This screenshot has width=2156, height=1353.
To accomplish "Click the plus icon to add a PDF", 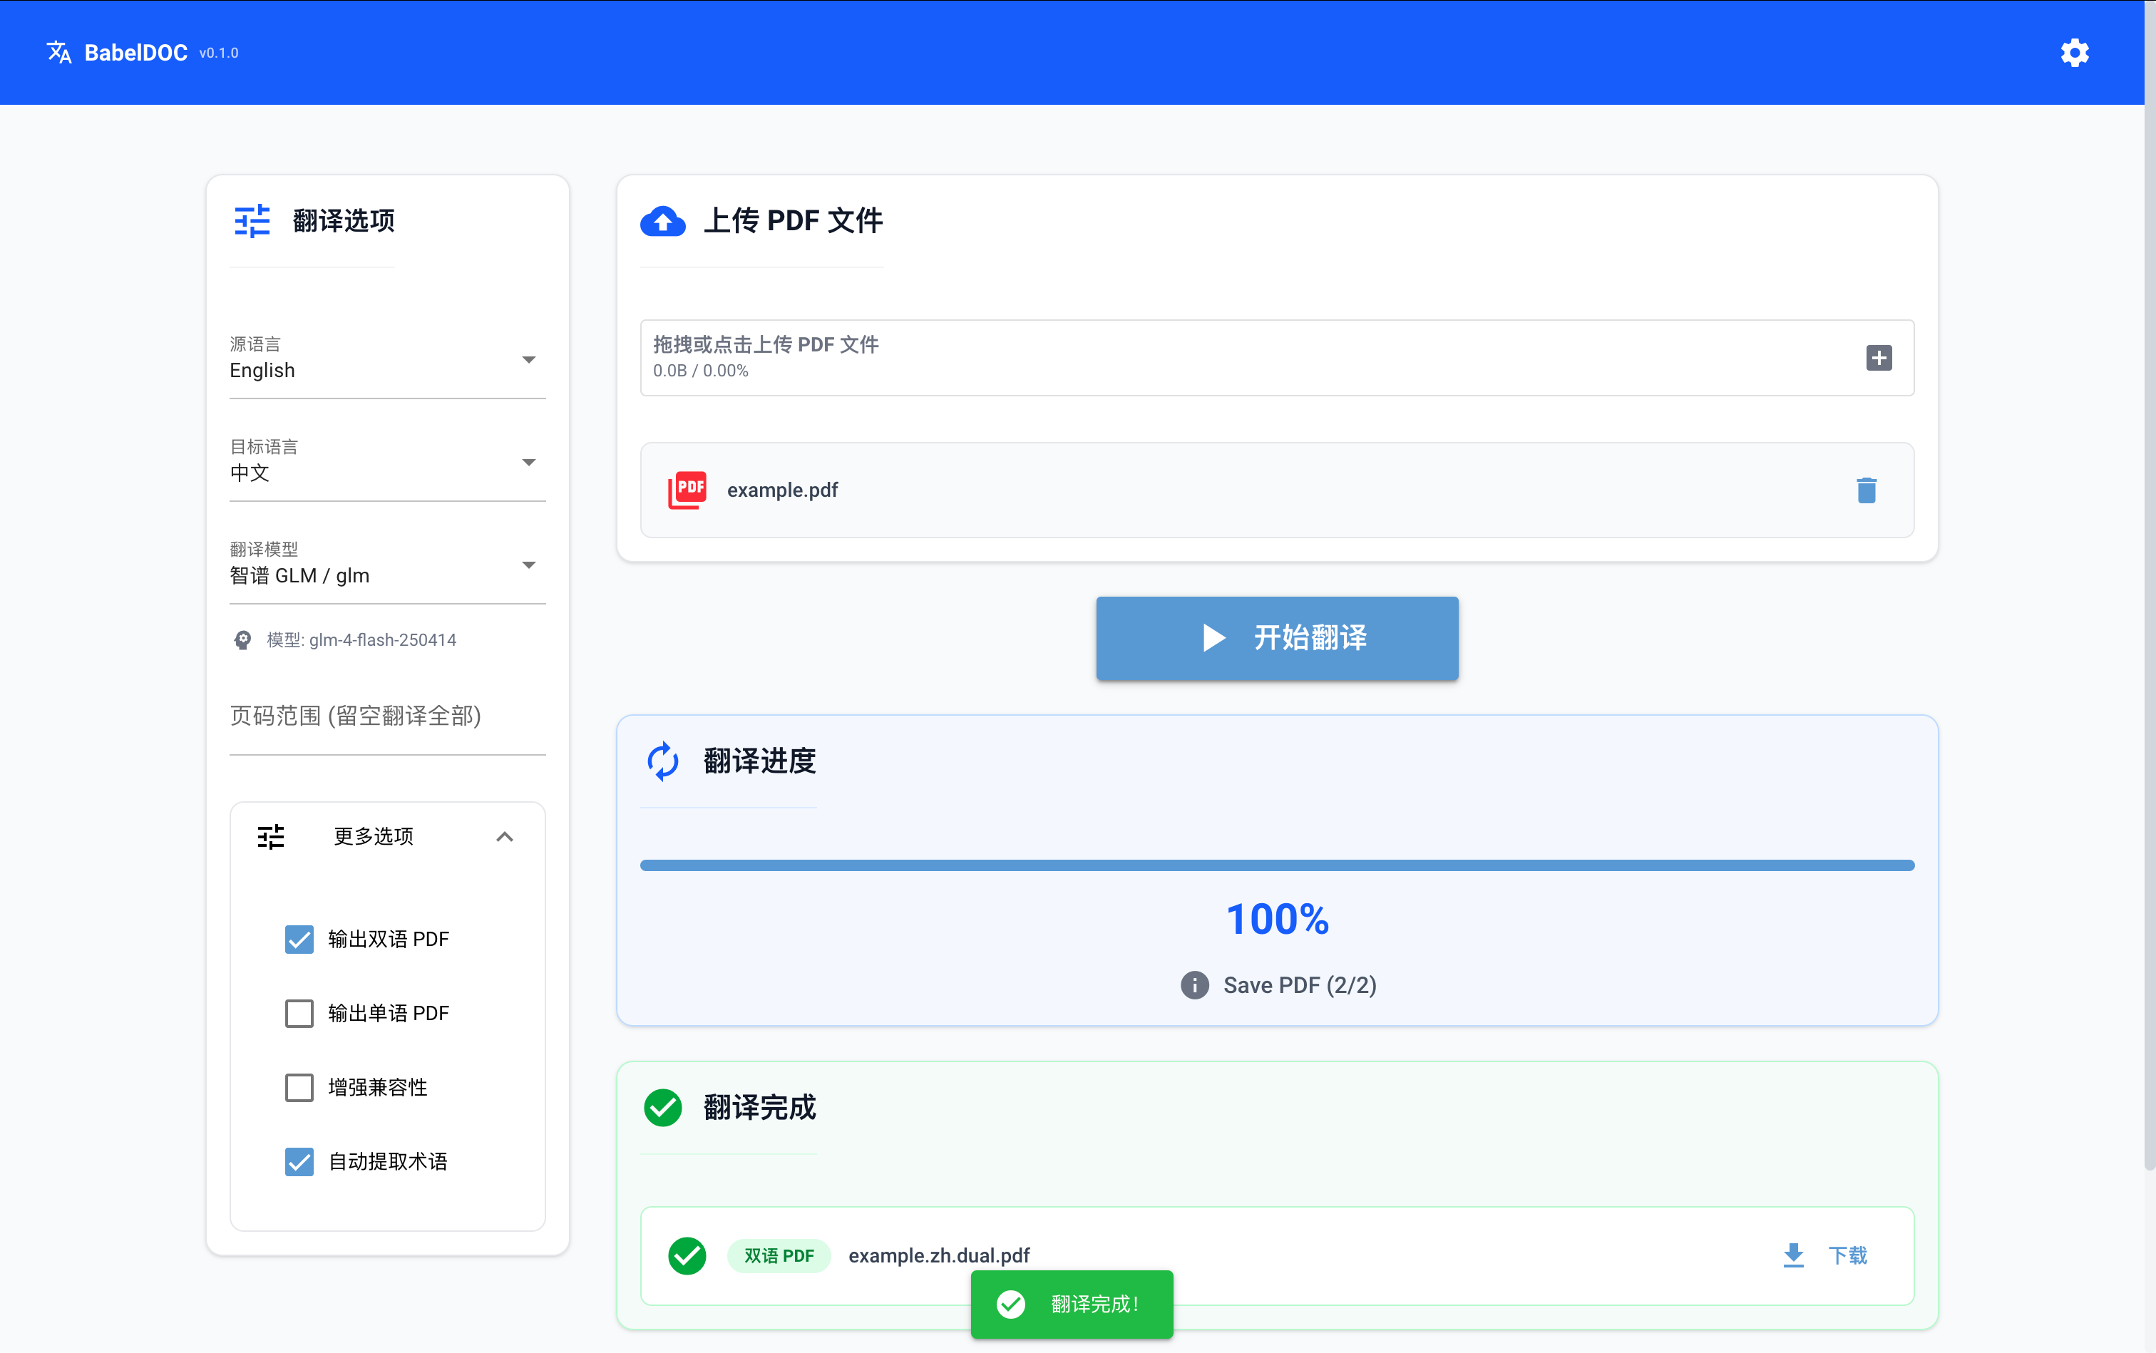I will [1879, 357].
